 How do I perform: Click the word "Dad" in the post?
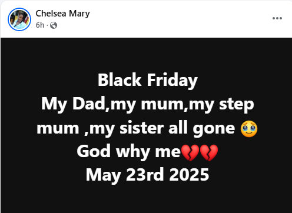(89, 104)
